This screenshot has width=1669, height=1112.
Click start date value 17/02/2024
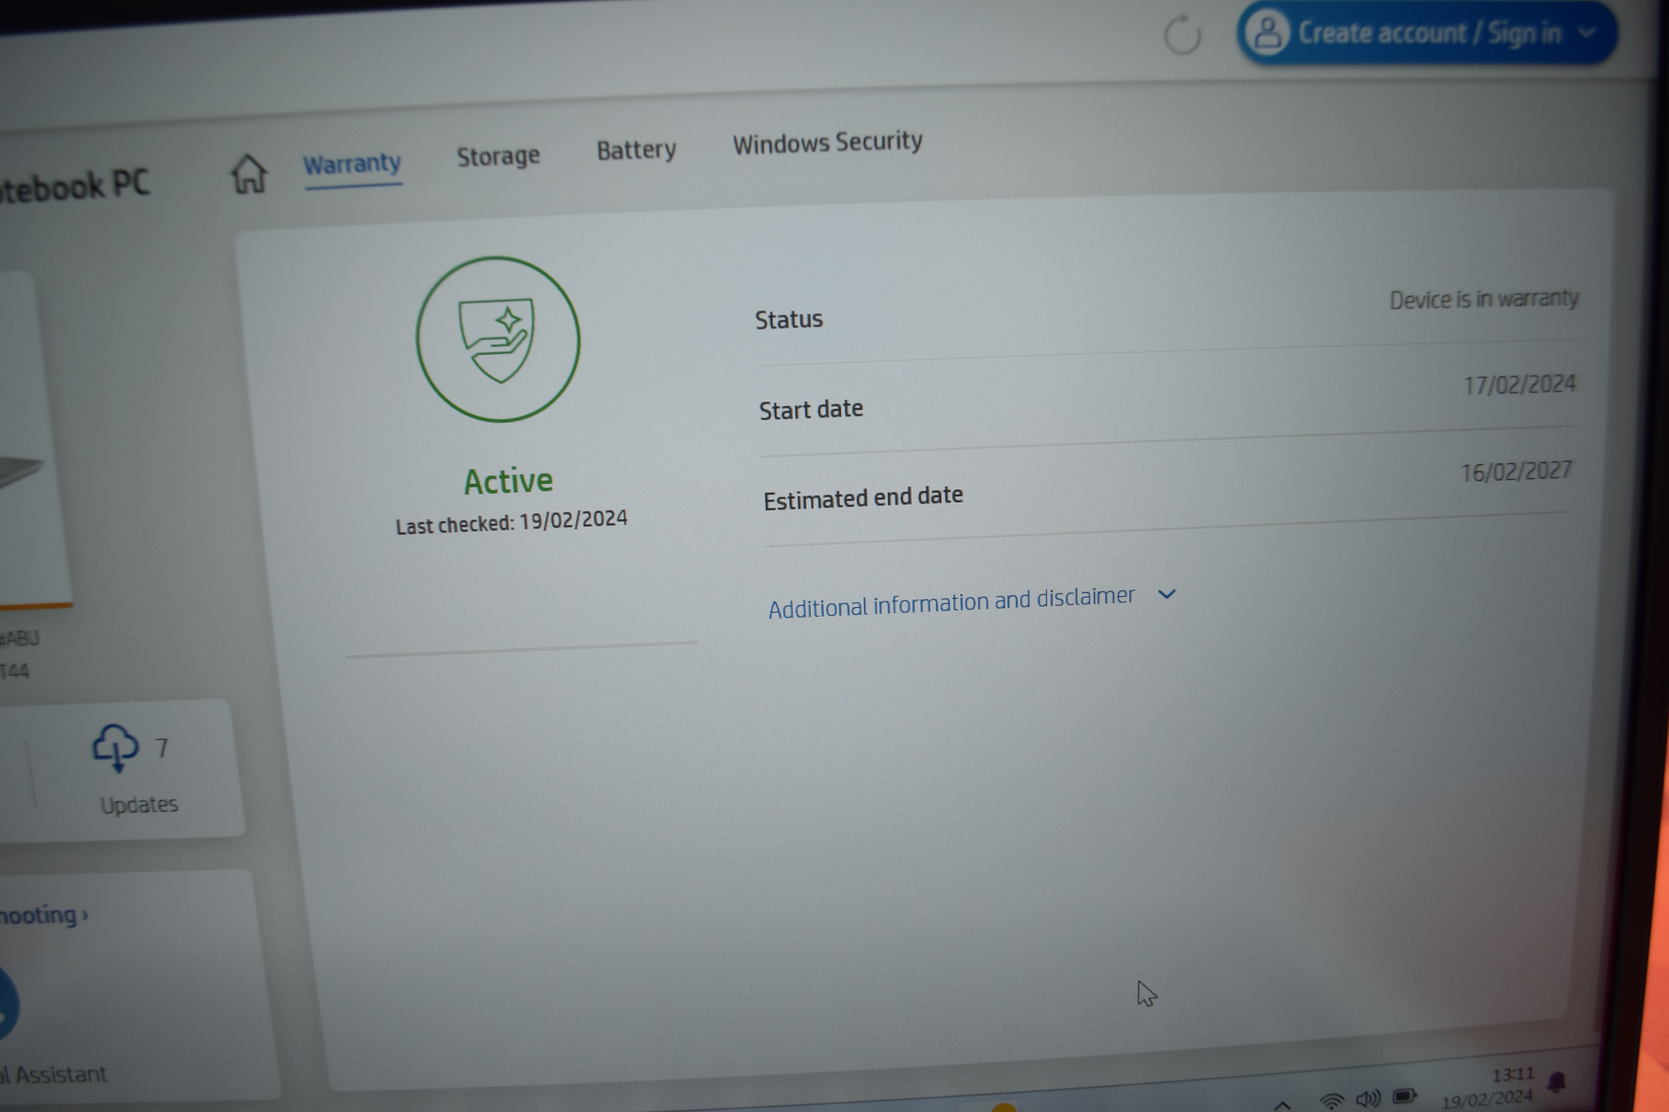1519,385
